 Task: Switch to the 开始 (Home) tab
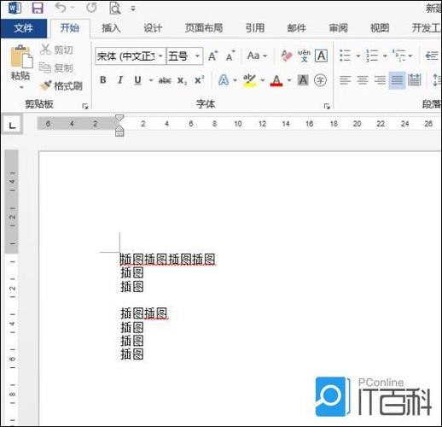[x=70, y=28]
